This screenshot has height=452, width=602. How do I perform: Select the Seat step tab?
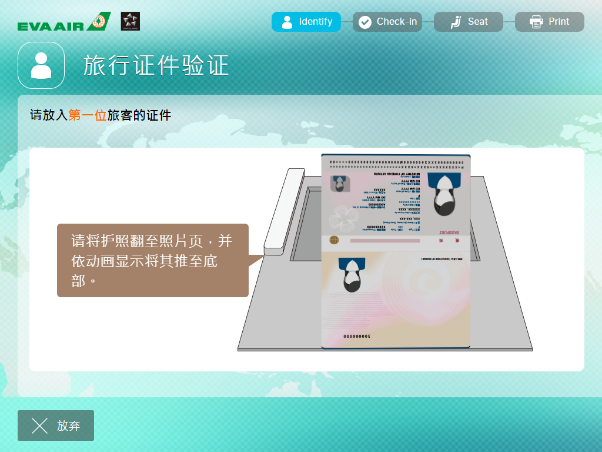468,22
